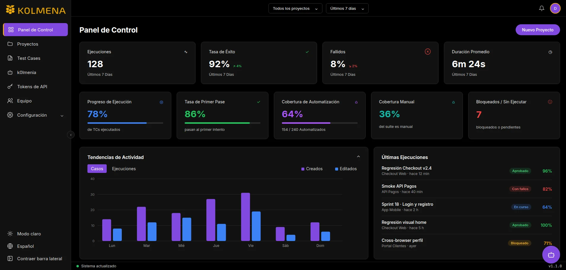The image size is (566, 270).
Task: Click the Ejecuciones activity wave icon
Action: click(x=186, y=52)
